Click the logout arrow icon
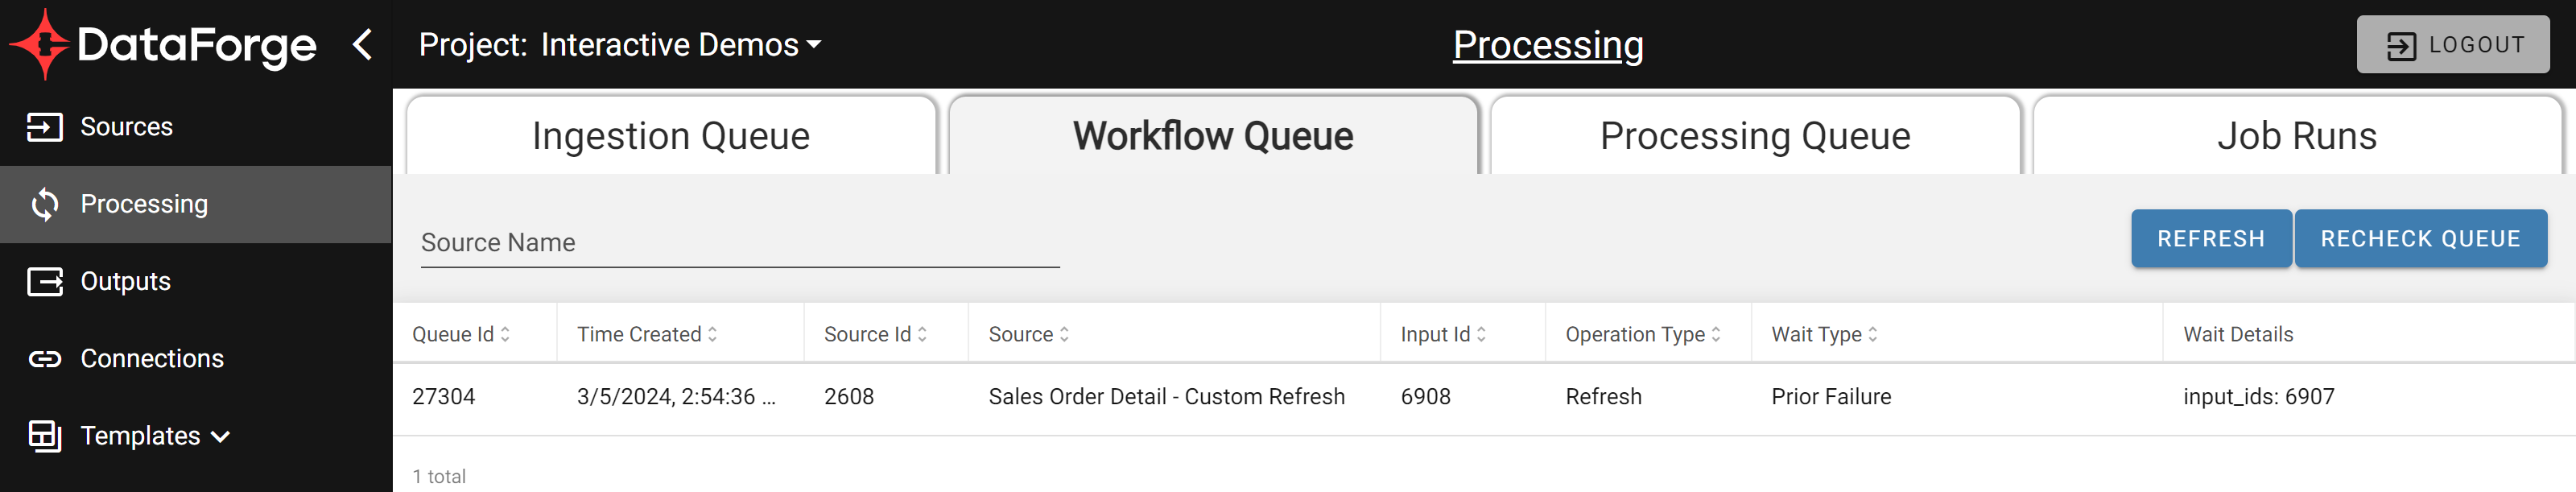Viewport: 2576px width, 492px height. (2401, 45)
